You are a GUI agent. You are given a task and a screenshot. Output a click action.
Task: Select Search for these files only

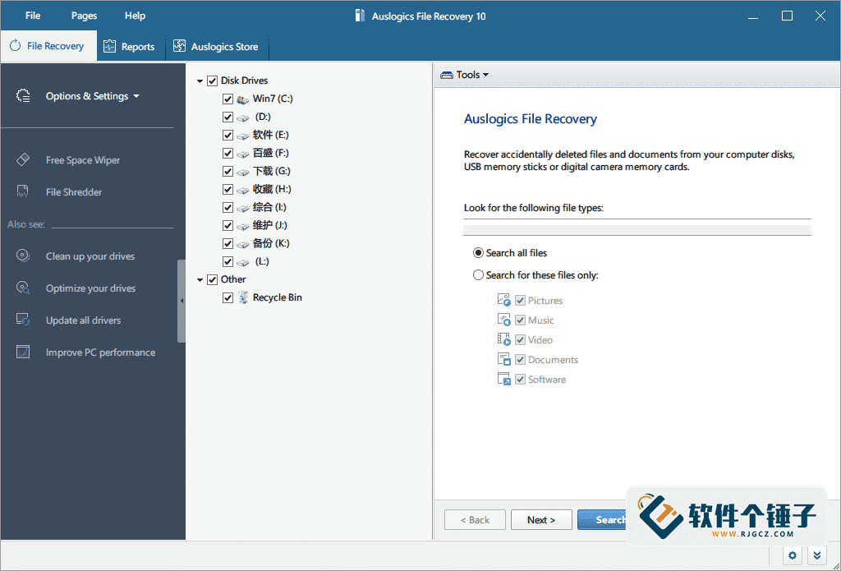click(477, 275)
